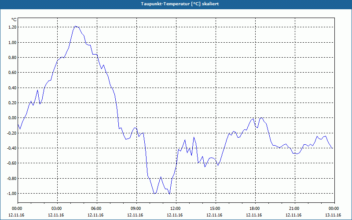Click the 00:00 time label dated 12.11.16
The image size is (352, 220).
tap(16, 209)
